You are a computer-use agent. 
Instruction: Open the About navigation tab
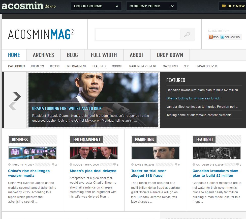137,55
